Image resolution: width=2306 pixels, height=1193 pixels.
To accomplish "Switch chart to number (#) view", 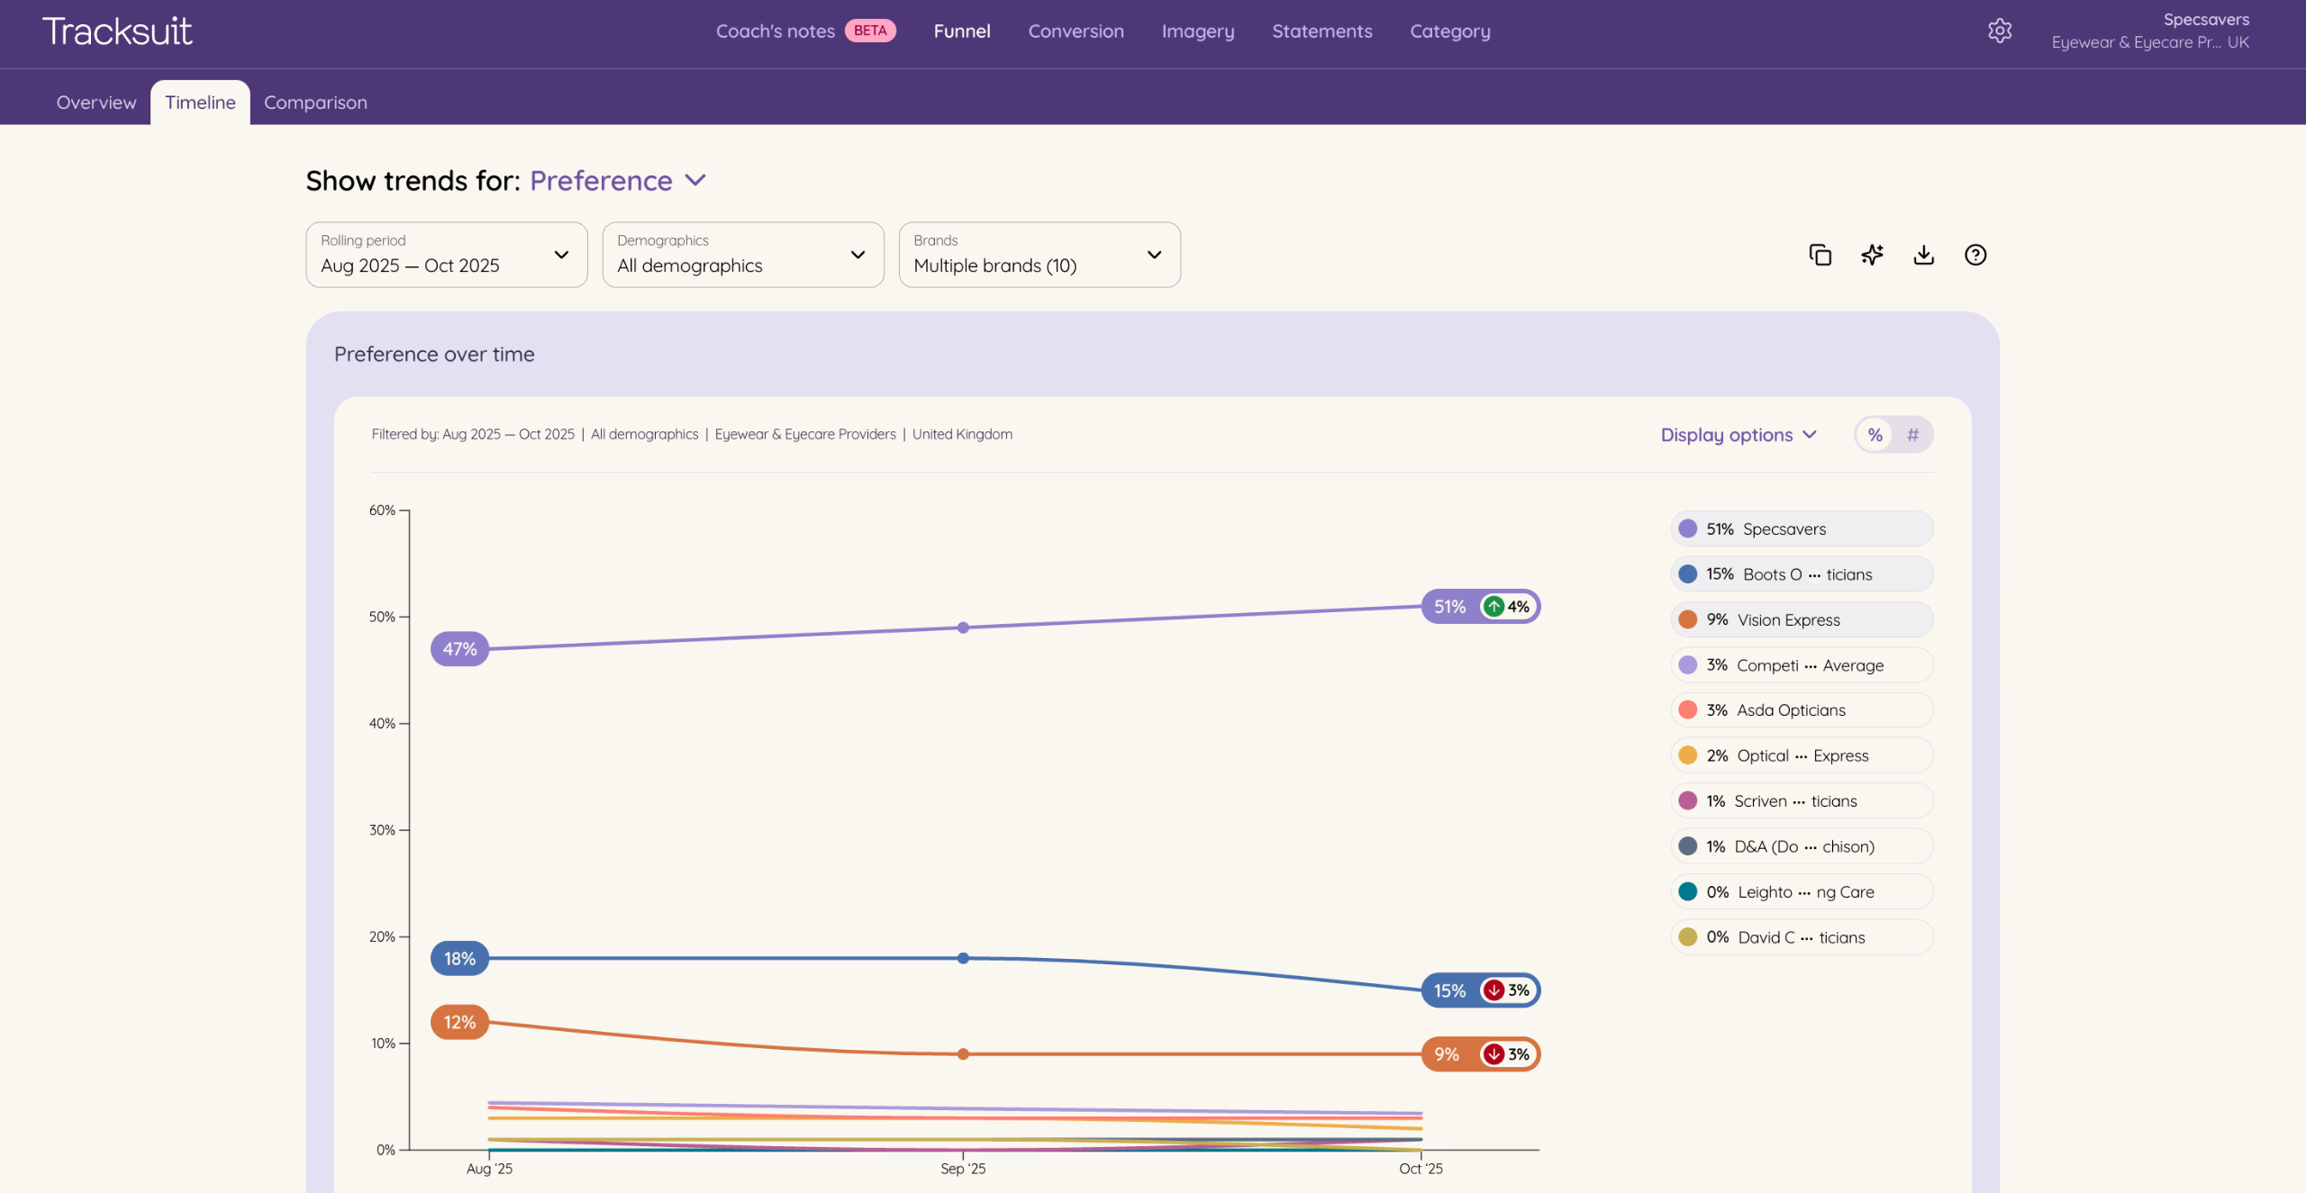I will point(1912,435).
